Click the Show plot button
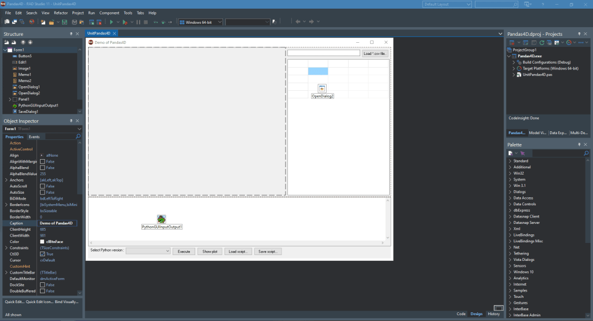The height and width of the screenshot is (321, 593). pyautogui.click(x=210, y=252)
